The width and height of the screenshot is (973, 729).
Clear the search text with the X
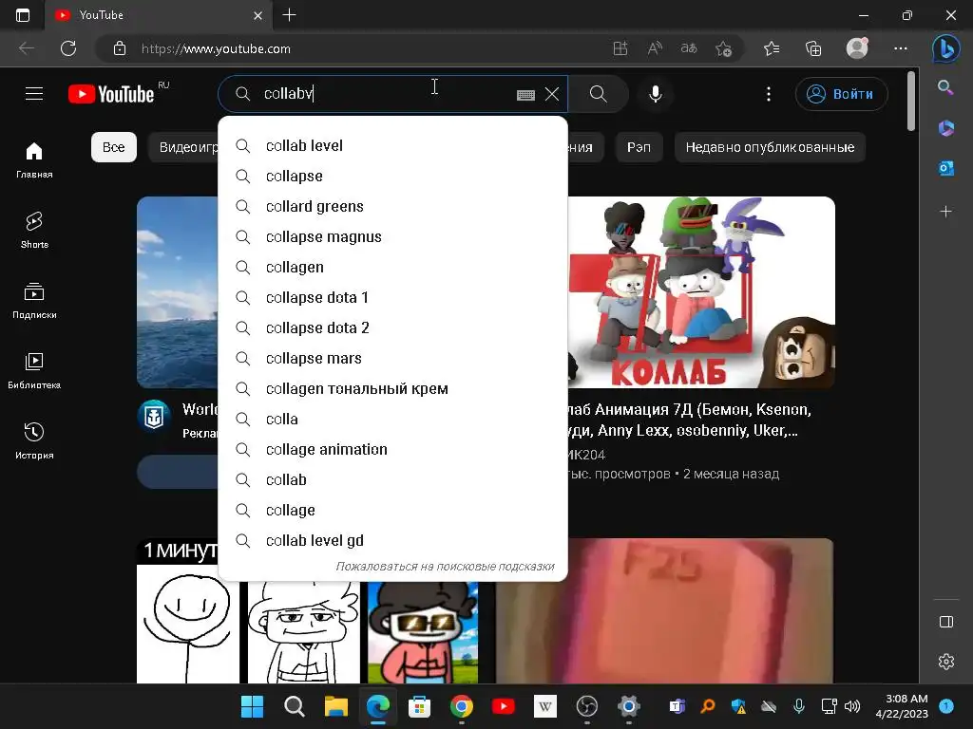[552, 94]
